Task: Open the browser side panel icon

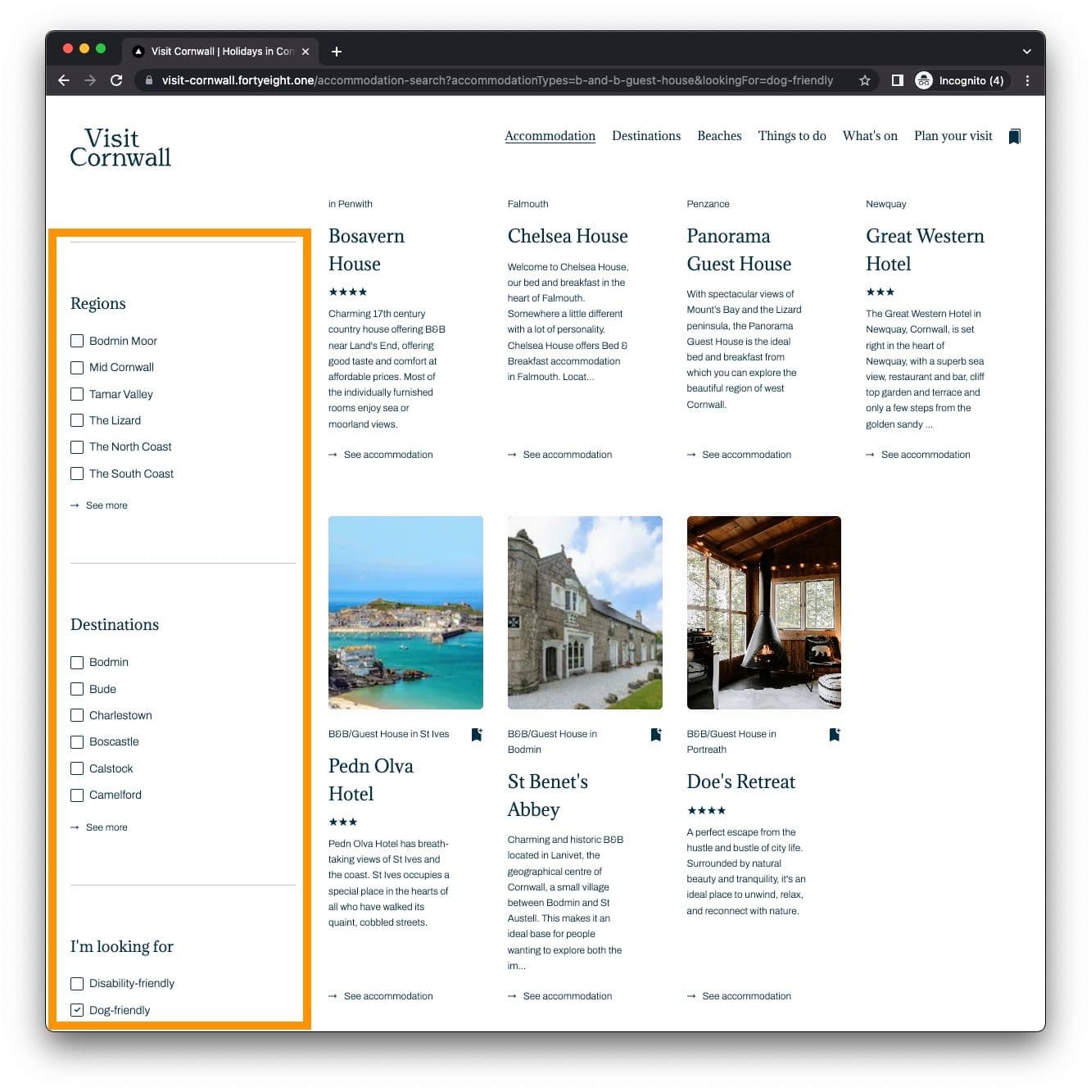Action: point(897,80)
